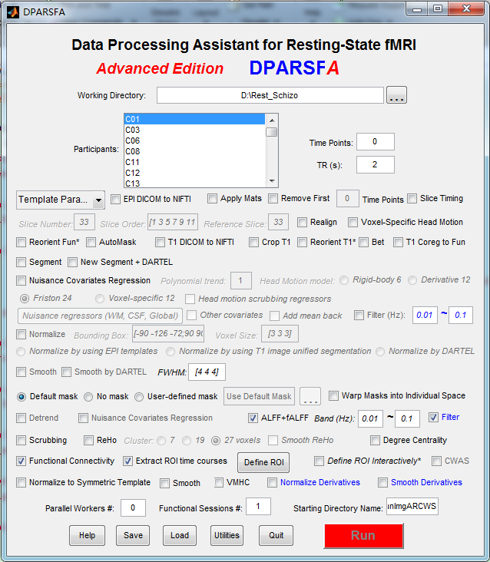This screenshot has height=562, width=490.
Task: Click the Time Points input field
Action: tap(376, 142)
